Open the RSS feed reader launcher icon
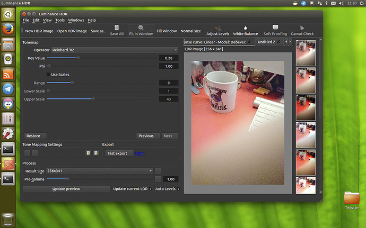366x228 pixels. tap(8, 74)
